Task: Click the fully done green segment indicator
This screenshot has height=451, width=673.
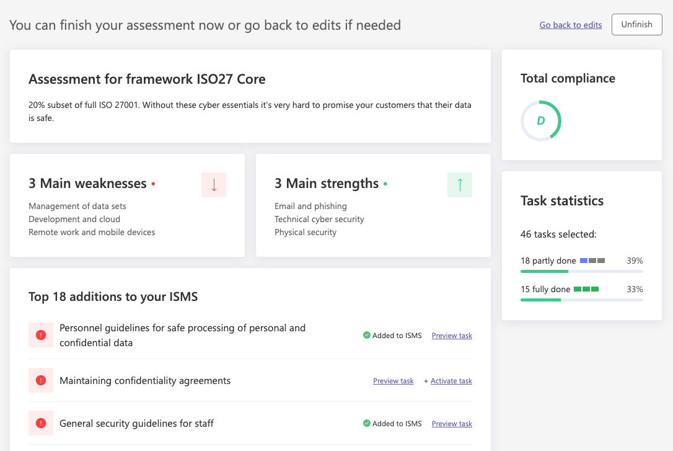Action: pos(586,289)
